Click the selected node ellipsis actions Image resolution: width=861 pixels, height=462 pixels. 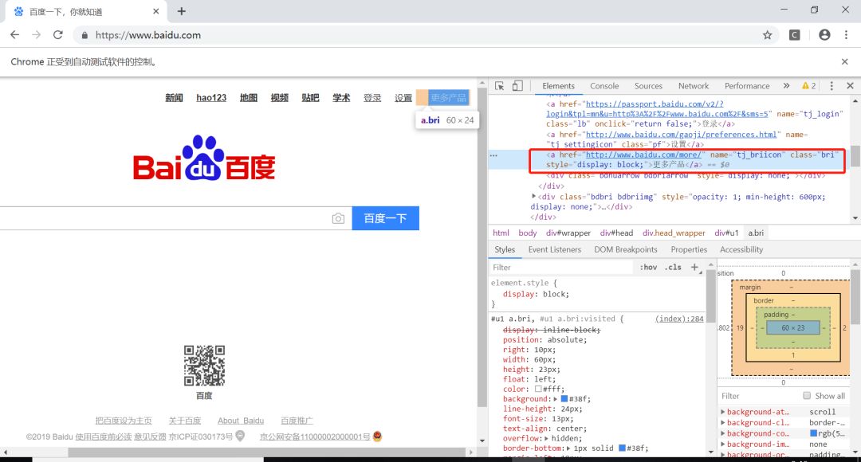(x=493, y=155)
